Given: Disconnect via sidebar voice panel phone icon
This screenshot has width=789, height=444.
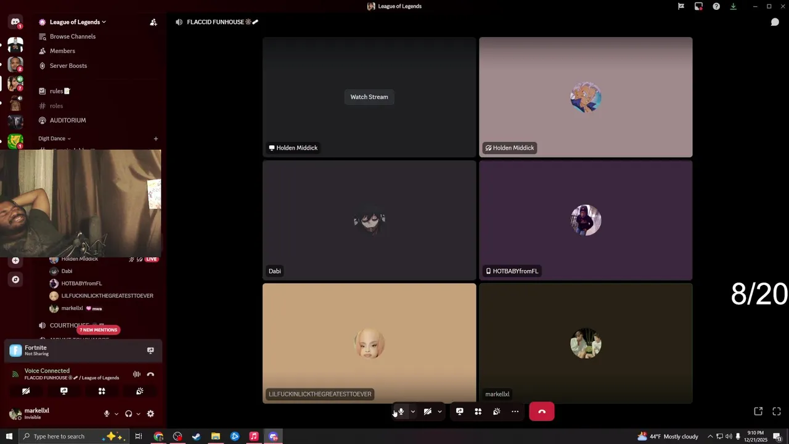Looking at the screenshot, I should pyautogui.click(x=150, y=374).
